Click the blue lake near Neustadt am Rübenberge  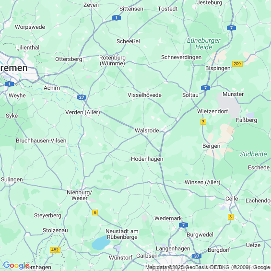click(x=101, y=243)
